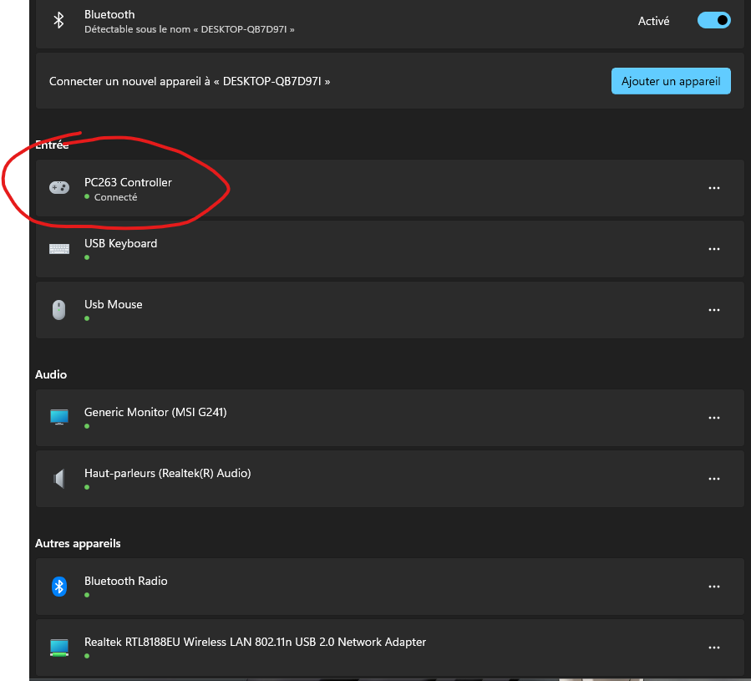
Task: Turn off the Bluetooth toggle switch
Action: coord(713,20)
